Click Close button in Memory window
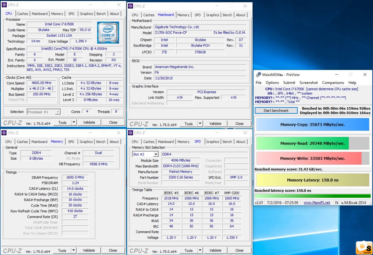The image size is (373, 255). coord(113,250)
